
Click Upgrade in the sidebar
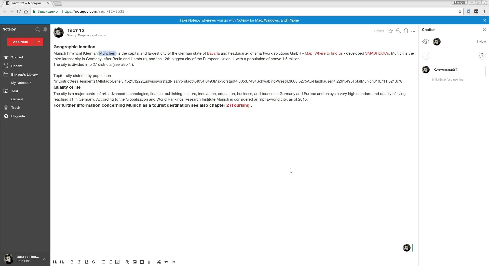18,116
